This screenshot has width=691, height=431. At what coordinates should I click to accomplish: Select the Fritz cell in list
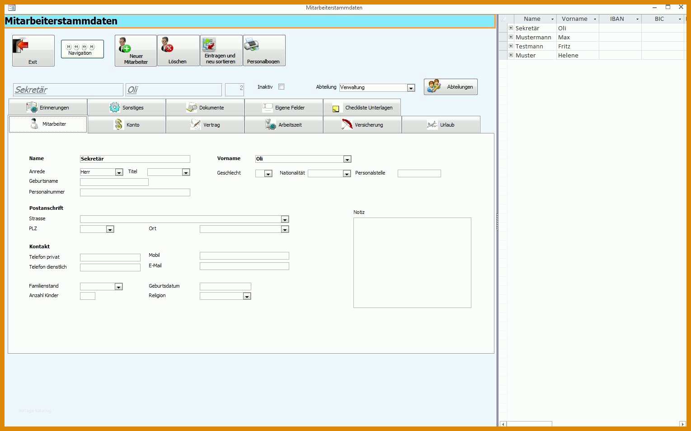pos(578,46)
